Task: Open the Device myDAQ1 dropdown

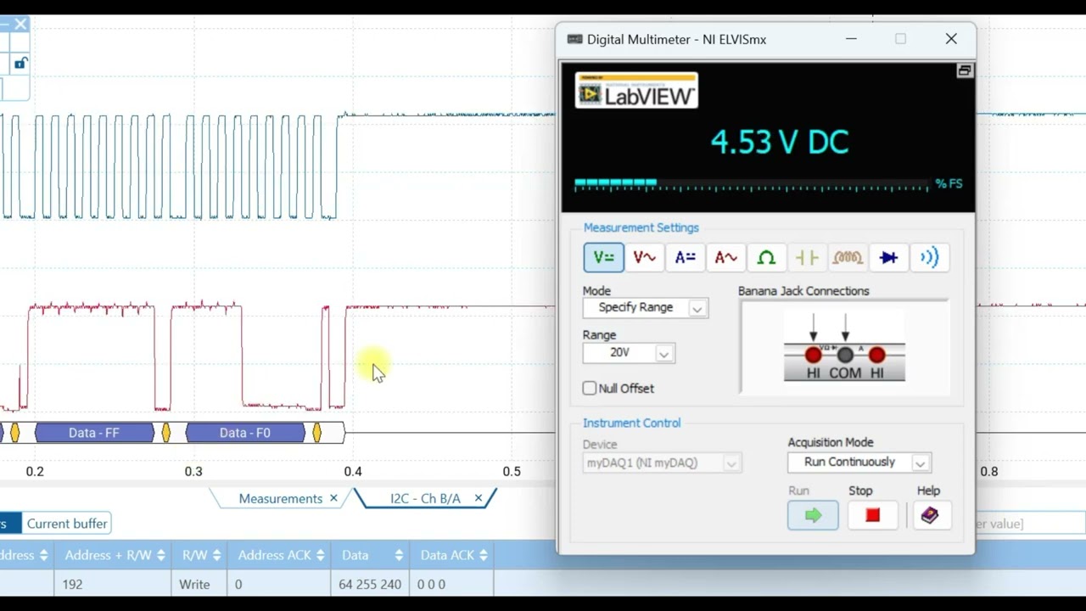Action: 662,463
